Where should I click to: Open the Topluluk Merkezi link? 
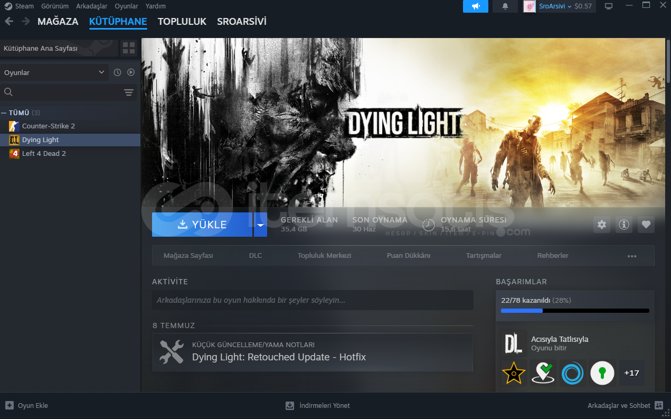pos(324,256)
